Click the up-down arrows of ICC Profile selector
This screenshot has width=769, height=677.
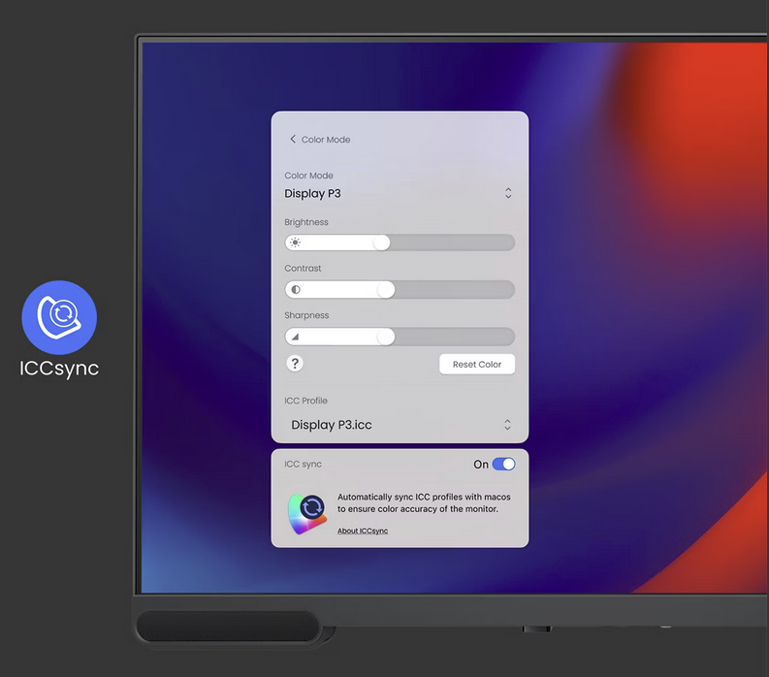507,425
